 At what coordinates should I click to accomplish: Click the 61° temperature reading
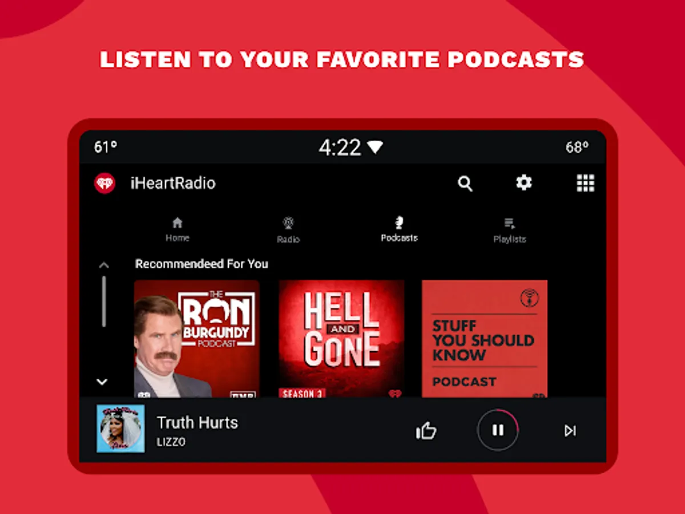pos(106,147)
